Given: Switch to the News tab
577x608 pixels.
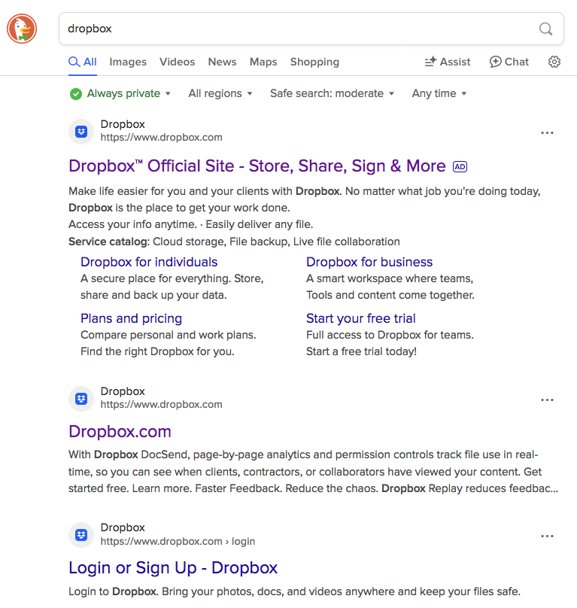Looking at the screenshot, I should pyautogui.click(x=222, y=62).
